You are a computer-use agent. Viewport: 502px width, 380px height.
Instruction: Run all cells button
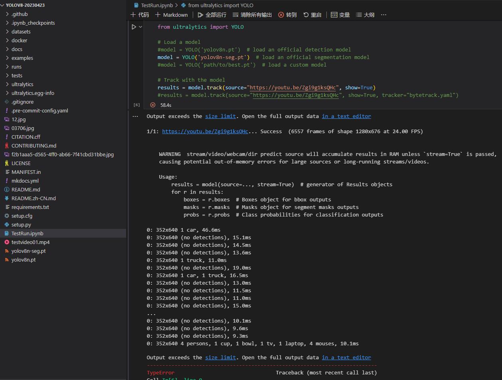click(212, 15)
